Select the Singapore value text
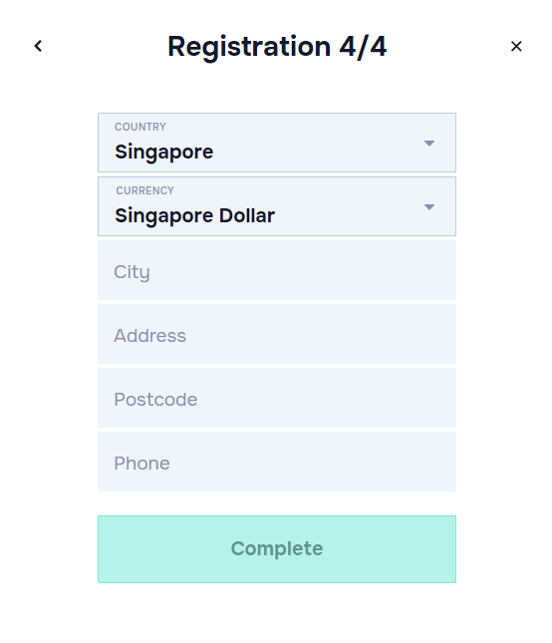 [x=164, y=153]
